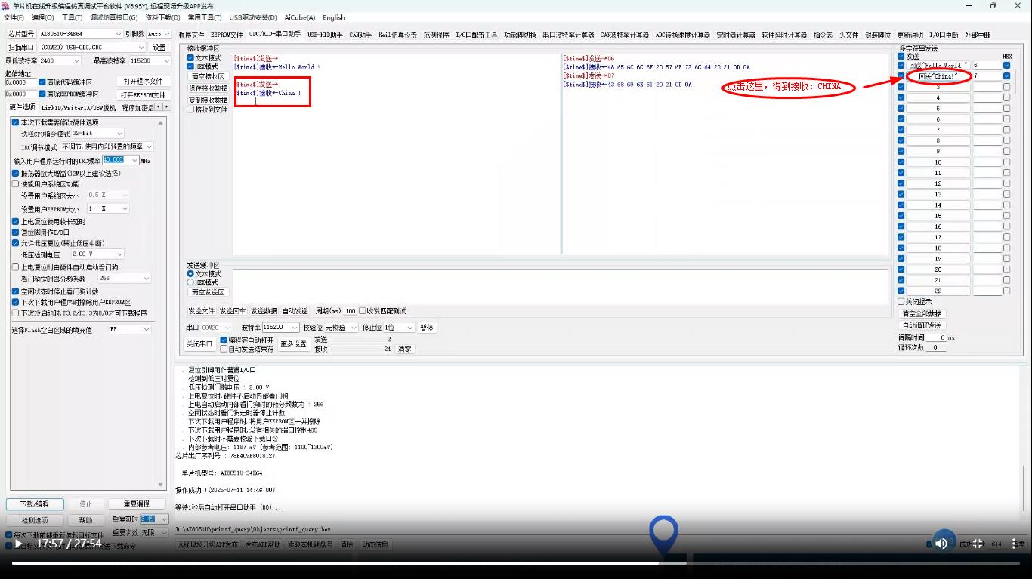Click the 关闭串口 button
The width and height of the screenshot is (1032, 579).
click(199, 344)
